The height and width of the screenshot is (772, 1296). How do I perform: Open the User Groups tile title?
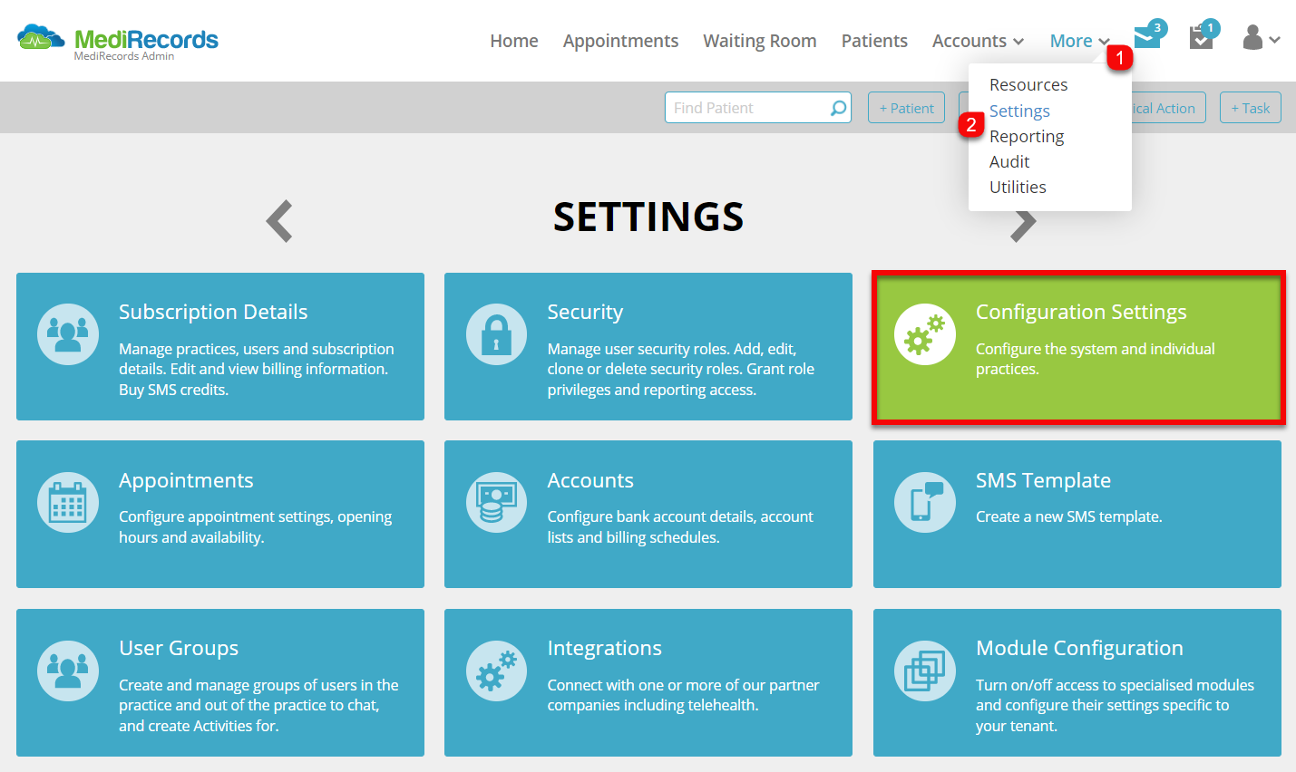pyautogui.click(x=179, y=648)
